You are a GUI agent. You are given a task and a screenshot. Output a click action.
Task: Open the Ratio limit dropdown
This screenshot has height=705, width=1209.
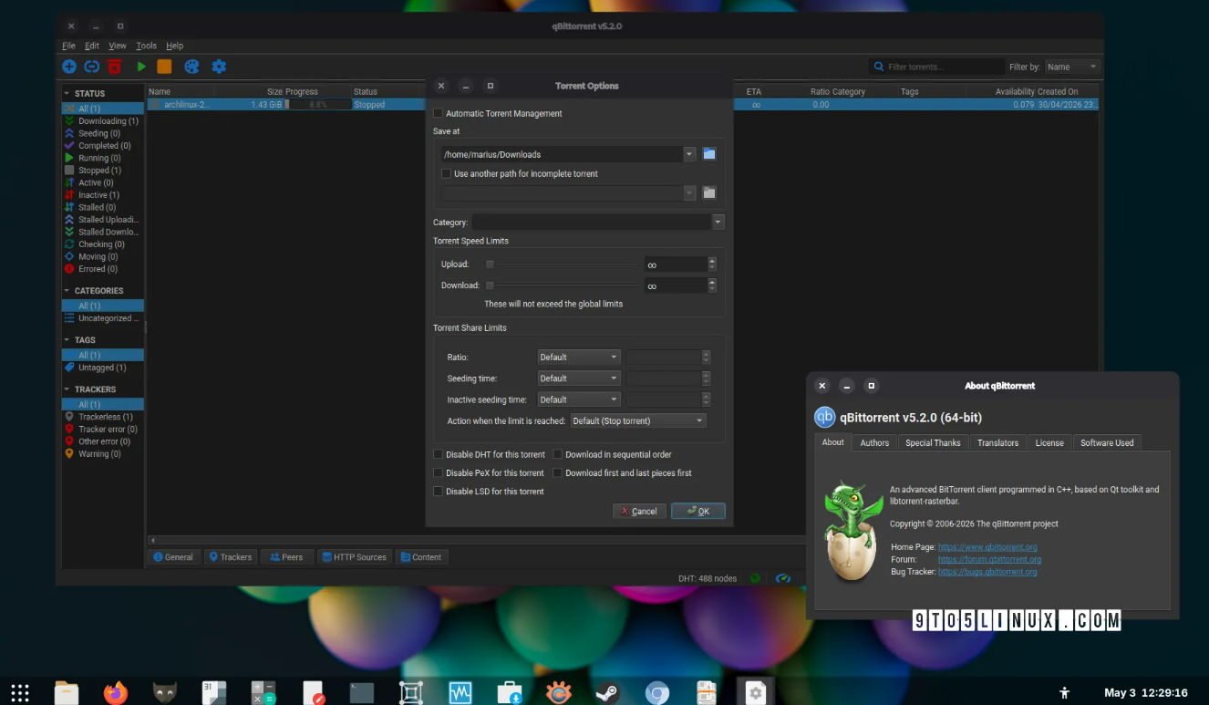pyautogui.click(x=579, y=358)
